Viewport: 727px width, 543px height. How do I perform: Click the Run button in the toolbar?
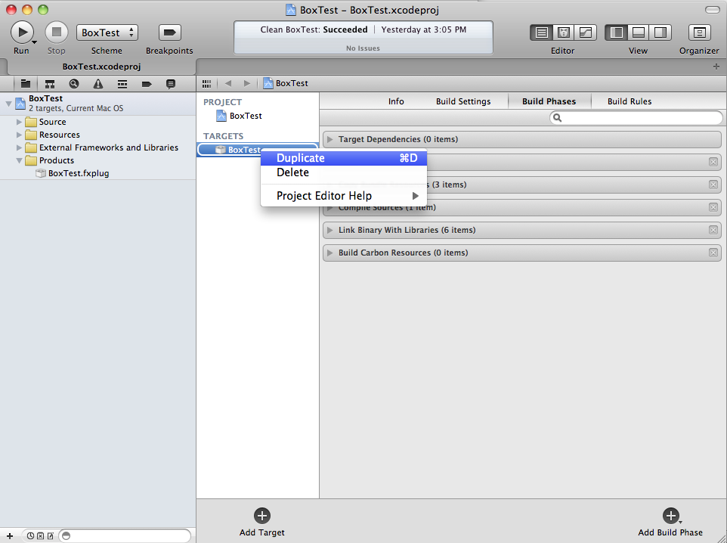22,33
